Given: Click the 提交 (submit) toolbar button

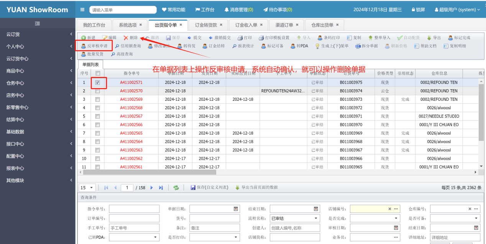Looking at the screenshot, I should pos(194,38).
